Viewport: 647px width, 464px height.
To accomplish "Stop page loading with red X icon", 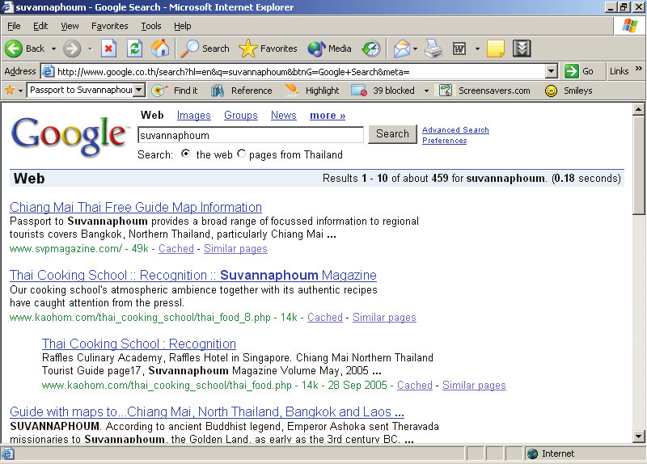I will pos(108,49).
